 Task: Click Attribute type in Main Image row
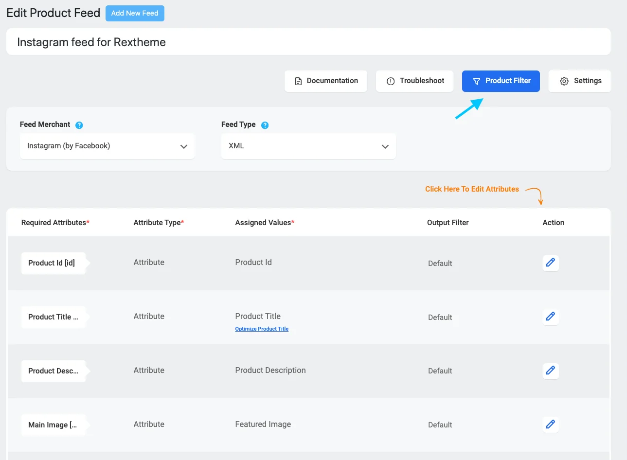(x=149, y=424)
